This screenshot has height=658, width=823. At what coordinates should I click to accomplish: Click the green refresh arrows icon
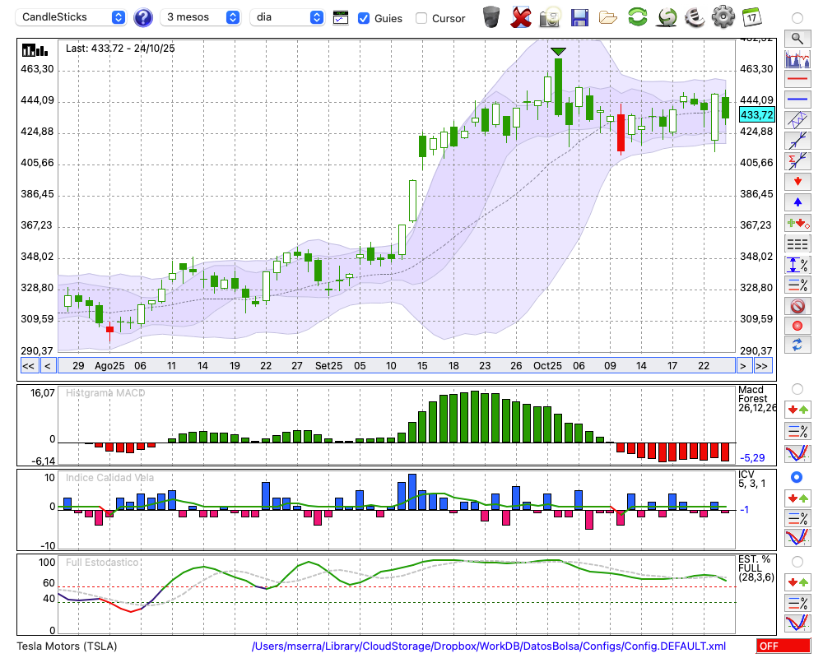(x=637, y=16)
